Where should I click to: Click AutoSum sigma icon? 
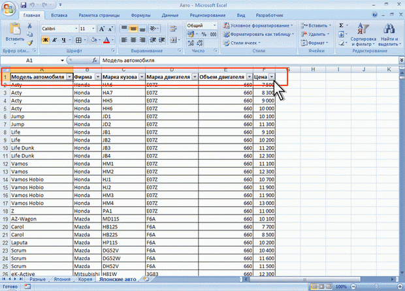point(341,25)
